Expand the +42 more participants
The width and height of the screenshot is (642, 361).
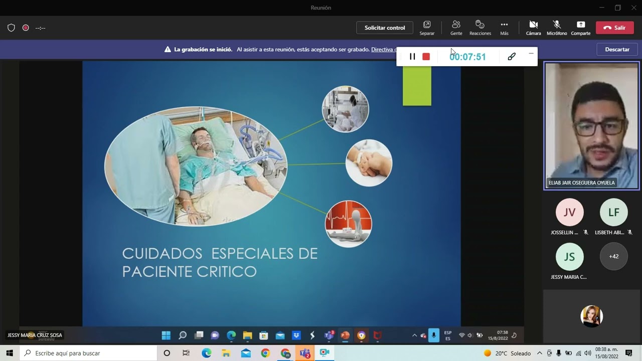coord(614,256)
